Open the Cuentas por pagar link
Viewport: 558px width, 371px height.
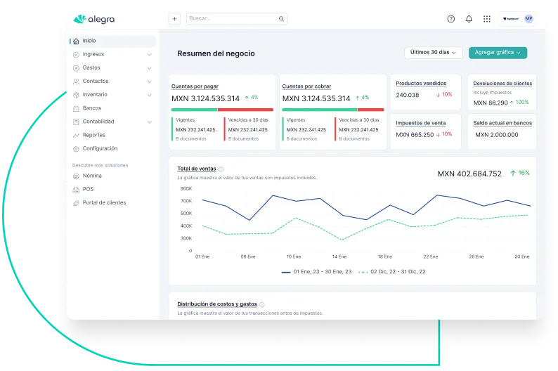point(195,86)
